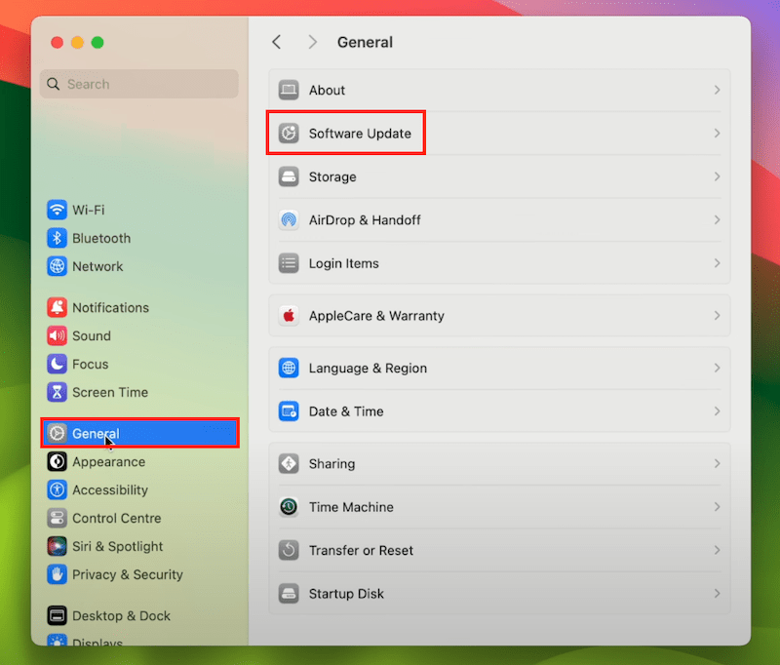Click the Privacy & Security hand icon

pyautogui.click(x=58, y=574)
